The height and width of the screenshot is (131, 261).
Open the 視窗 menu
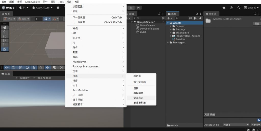click(69, 2)
